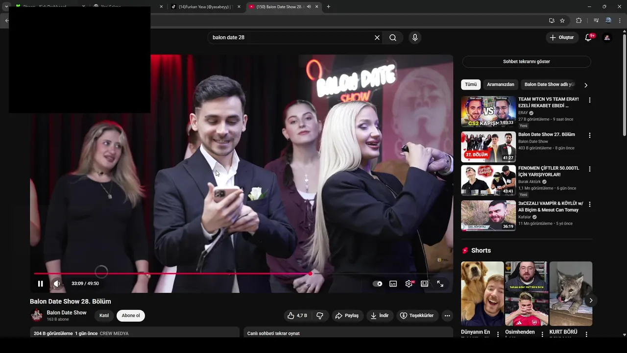Screen dimensions: 627x353
Task: Mute the video volume speaker icon
Action: (57, 283)
